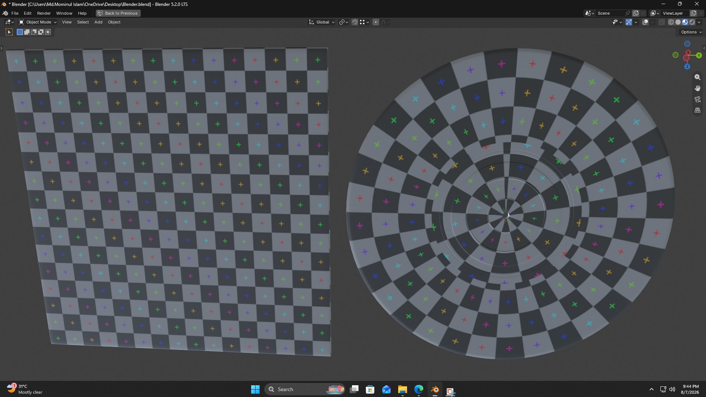Viewport: 706px width, 397px height.
Task: Click the green Y axis gizmo ball
Action: coord(699,56)
